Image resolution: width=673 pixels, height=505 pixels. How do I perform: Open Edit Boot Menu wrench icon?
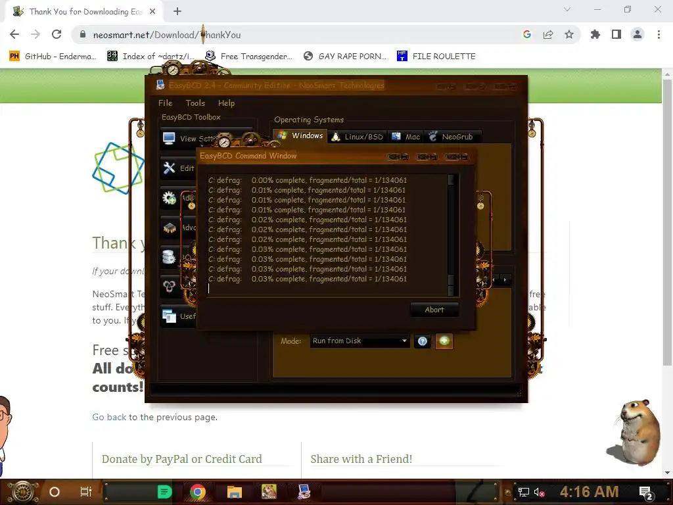[x=169, y=168]
